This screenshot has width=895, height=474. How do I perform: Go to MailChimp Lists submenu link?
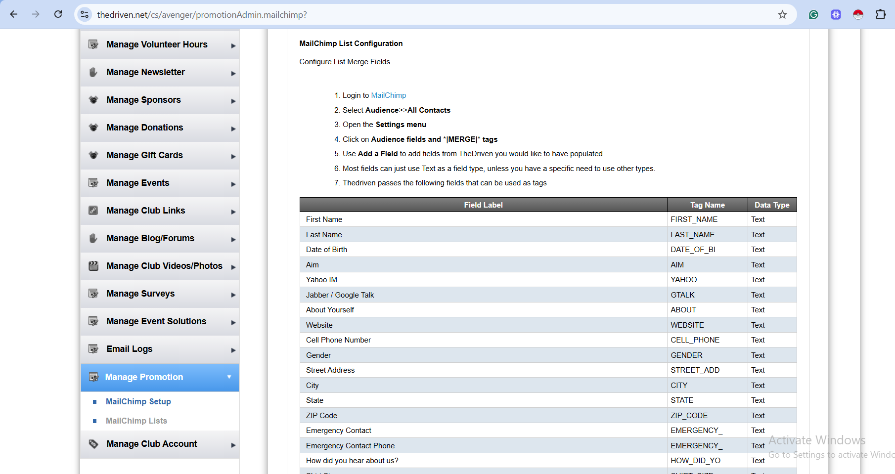point(136,421)
